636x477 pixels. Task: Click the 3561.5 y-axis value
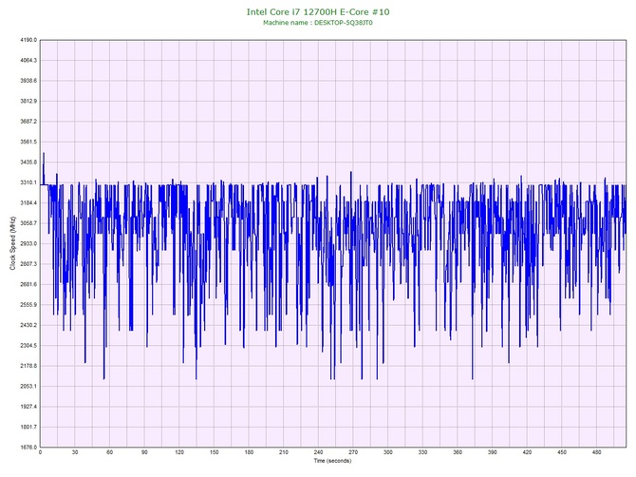[x=28, y=142]
